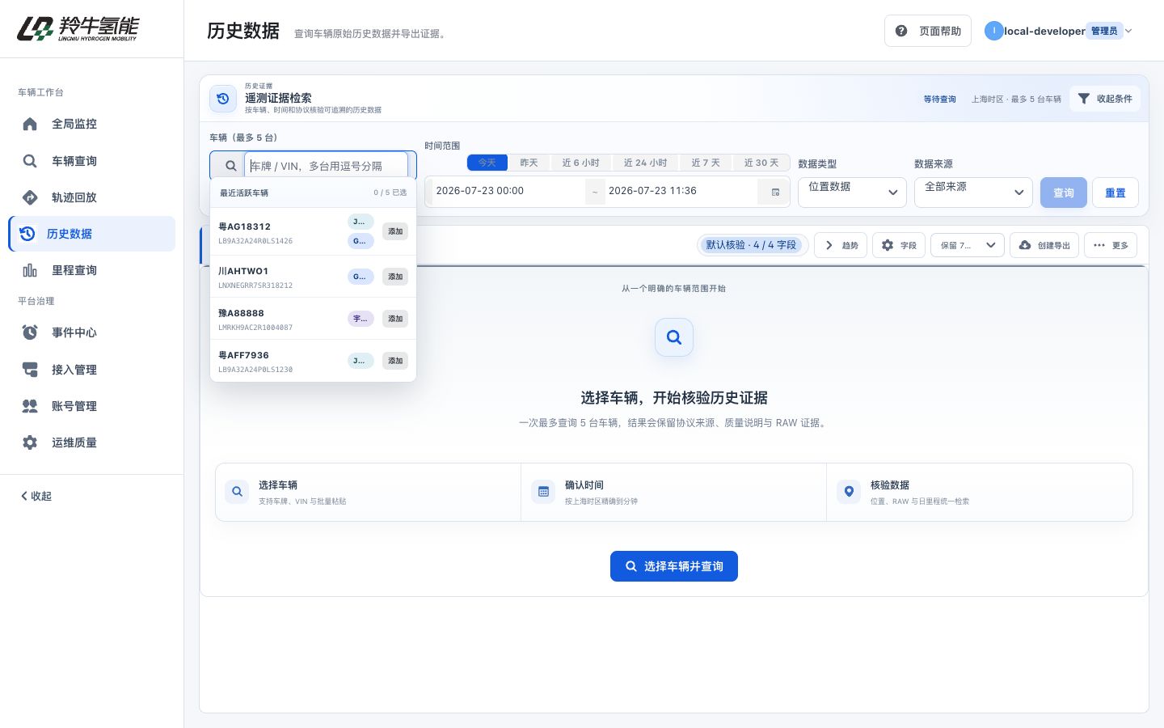Screen dimensions: 1164x728
Task: Click the 车牌 / VIN input field
Action: point(327,166)
